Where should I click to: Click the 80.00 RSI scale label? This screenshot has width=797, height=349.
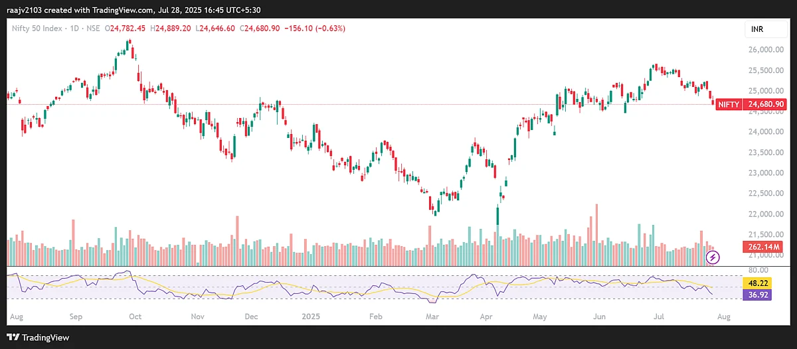point(757,270)
